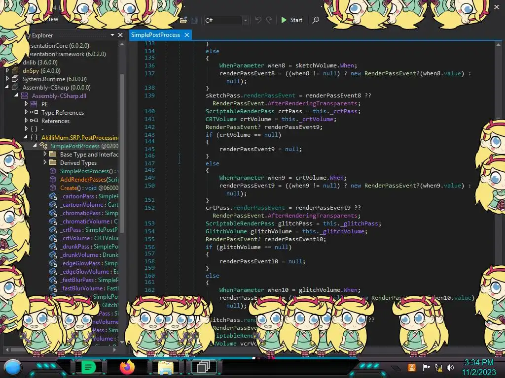
Task: Select the _drunkPass field
Action: (89, 247)
